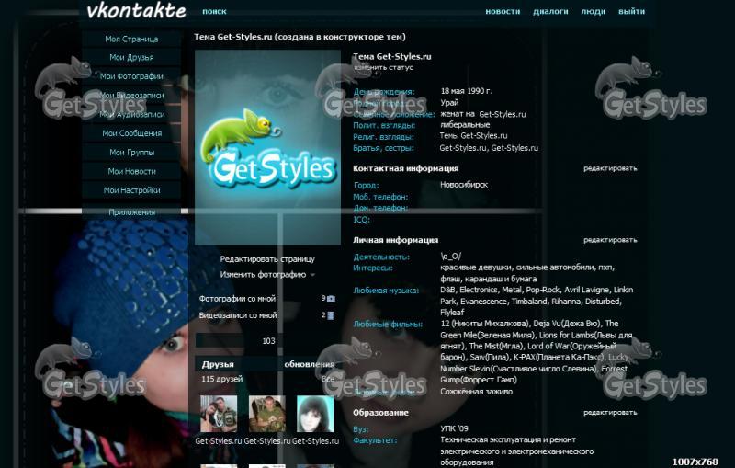Click the vkontakte logo
The image size is (735, 468).
(136, 11)
